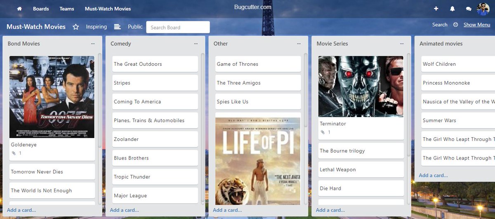Go to home via house icon

point(19,9)
